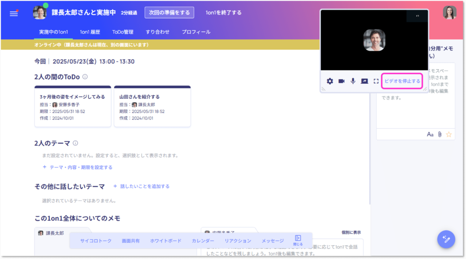Viewport: 466px width, 259px height.
Task: Click 次回の準備をする button
Action: coord(169,12)
